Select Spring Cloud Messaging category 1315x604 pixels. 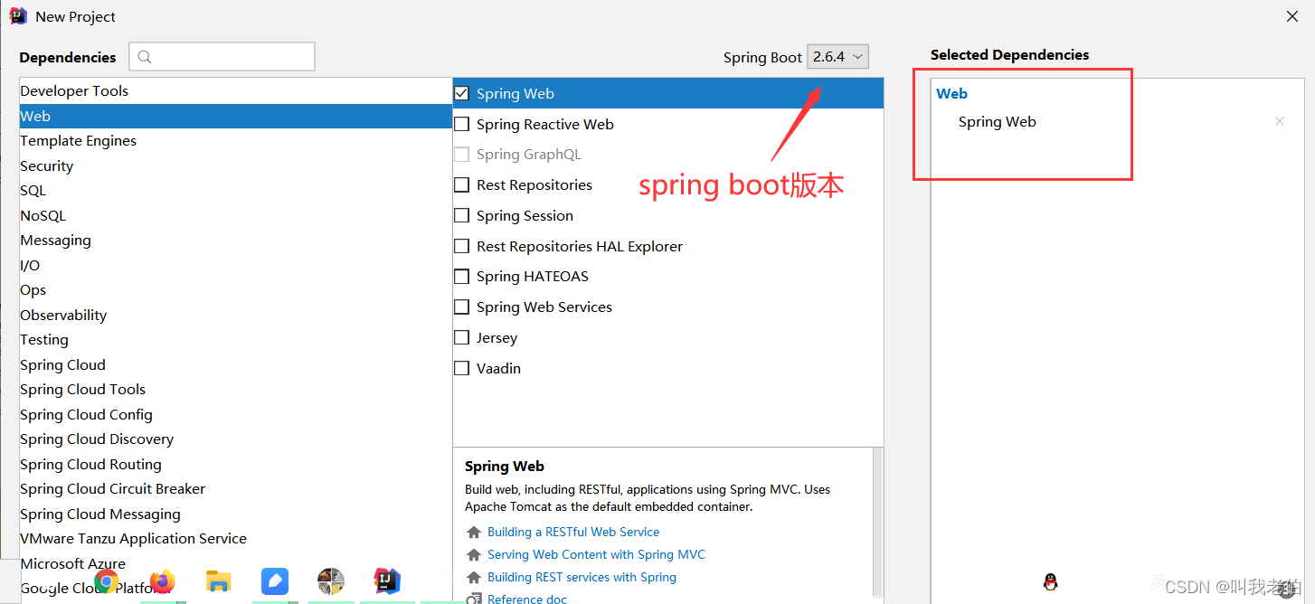(x=235, y=514)
